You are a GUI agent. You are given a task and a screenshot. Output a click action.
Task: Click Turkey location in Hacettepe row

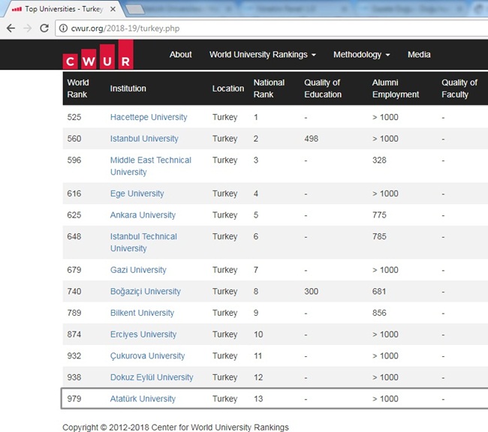pyautogui.click(x=224, y=117)
